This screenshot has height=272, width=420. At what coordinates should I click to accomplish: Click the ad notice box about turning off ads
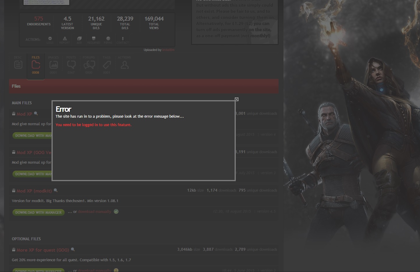pyautogui.click(x=235, y=22)
